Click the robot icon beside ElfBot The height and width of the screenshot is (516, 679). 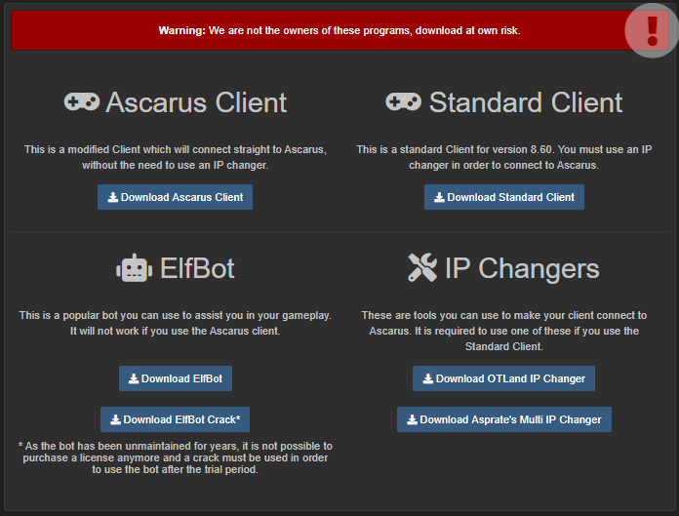click(x=135, y=268)
